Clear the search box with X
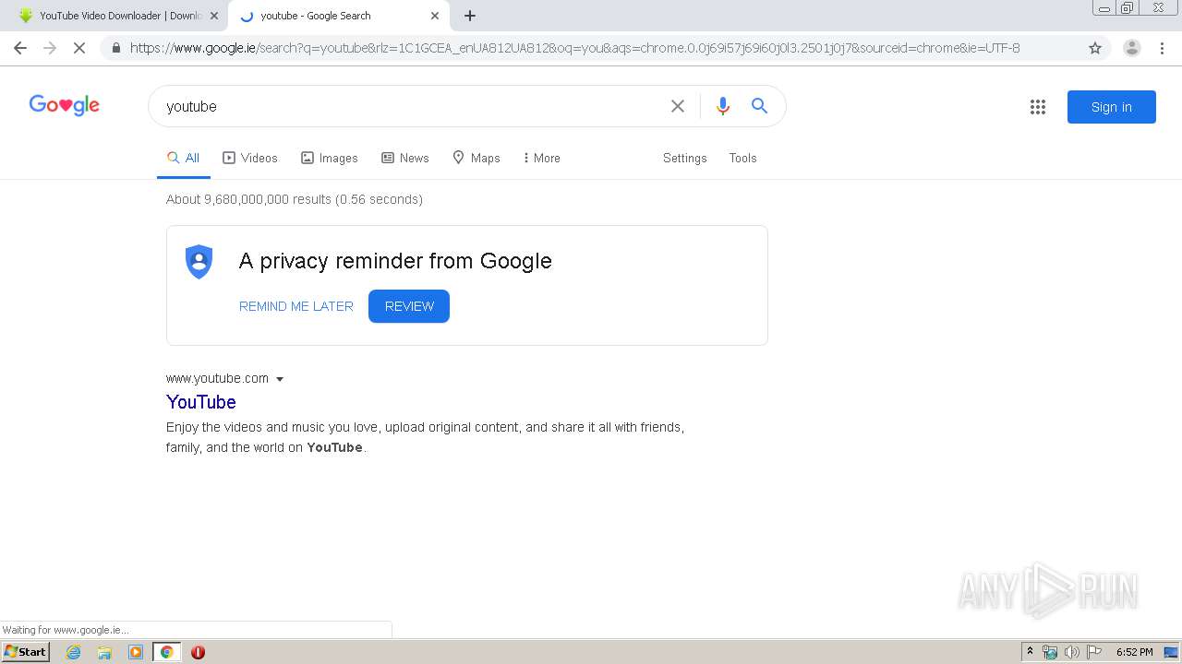 click(678, 106)
